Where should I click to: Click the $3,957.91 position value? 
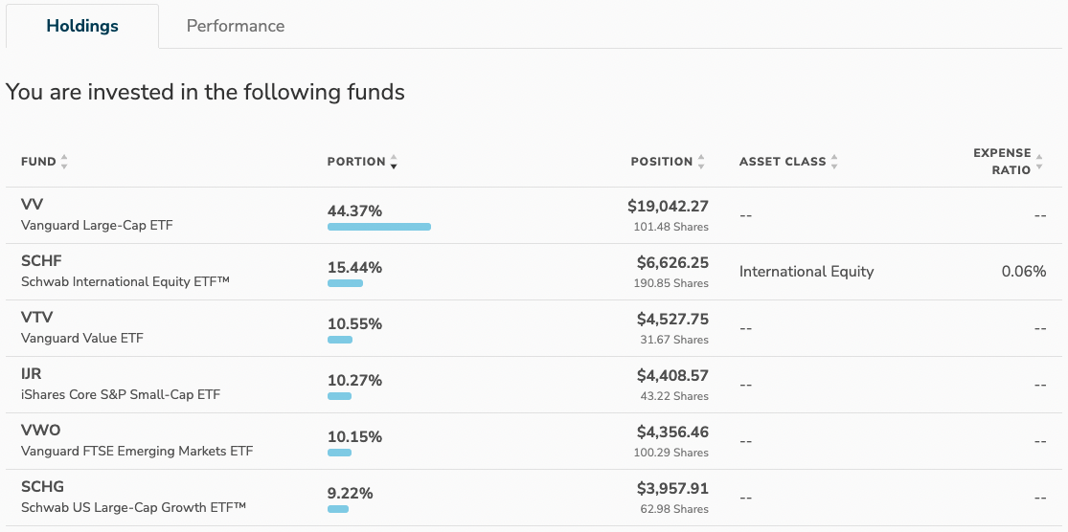point(673,488)
